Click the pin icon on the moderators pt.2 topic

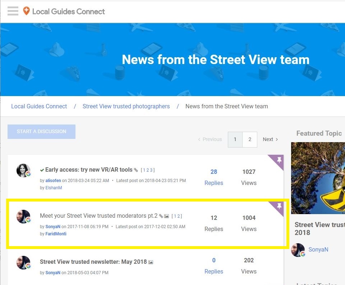point(279,206)
